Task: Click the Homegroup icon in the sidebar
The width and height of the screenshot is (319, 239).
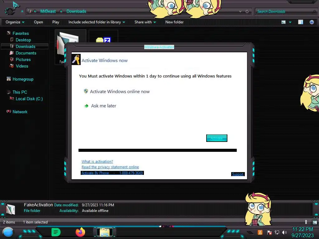Action: [8, 79]
